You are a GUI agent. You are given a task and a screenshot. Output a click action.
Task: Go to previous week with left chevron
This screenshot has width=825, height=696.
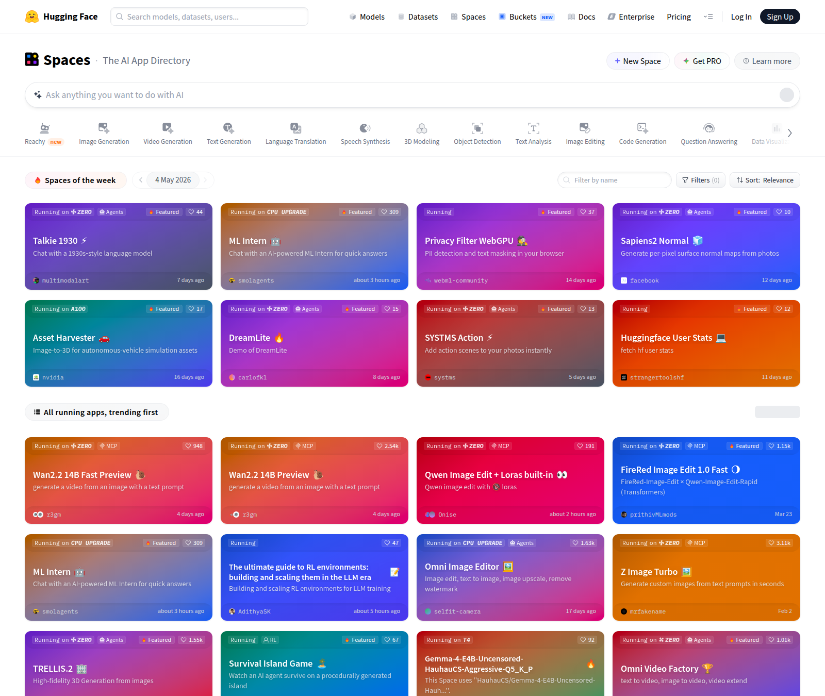point(141,180)
